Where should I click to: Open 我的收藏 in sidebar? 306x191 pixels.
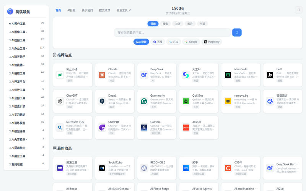click(26, 164)
